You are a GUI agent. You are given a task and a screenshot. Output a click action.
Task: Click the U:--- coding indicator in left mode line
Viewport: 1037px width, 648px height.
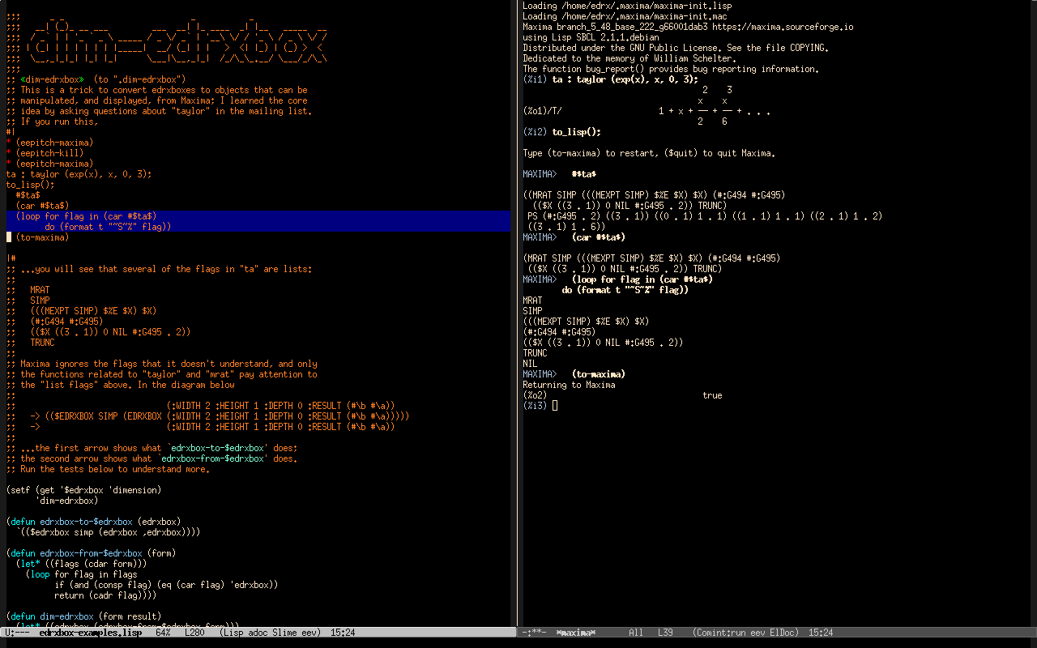point(18,633)
